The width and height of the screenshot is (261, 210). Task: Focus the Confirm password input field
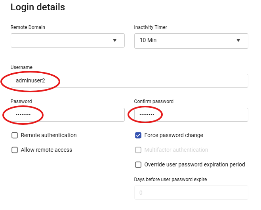(x=191, y=115)
